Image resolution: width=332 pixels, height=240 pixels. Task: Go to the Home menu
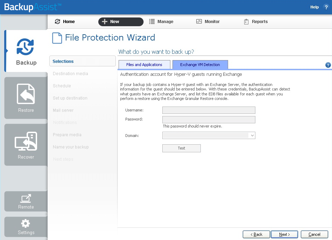[69, 22]
